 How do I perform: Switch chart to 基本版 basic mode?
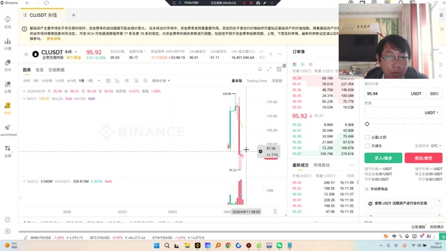tap(237, 81)
